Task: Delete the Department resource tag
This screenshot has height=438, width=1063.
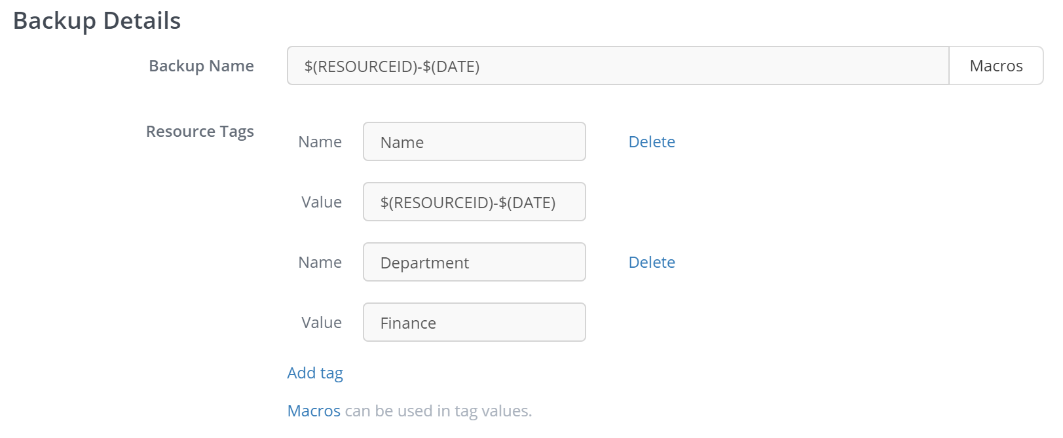Action: point(651,262)
